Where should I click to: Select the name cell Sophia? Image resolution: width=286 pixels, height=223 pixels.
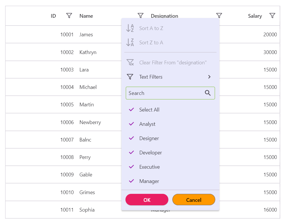(87, 210)
